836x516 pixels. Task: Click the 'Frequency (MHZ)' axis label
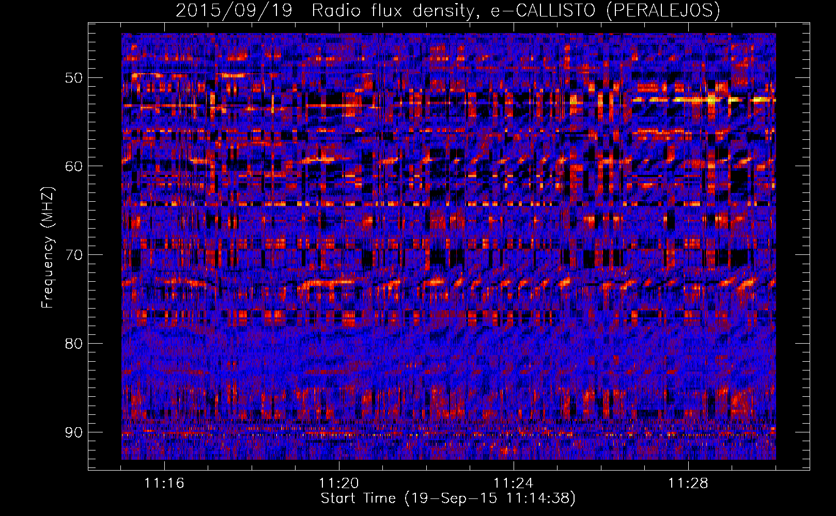click(48, 248)
